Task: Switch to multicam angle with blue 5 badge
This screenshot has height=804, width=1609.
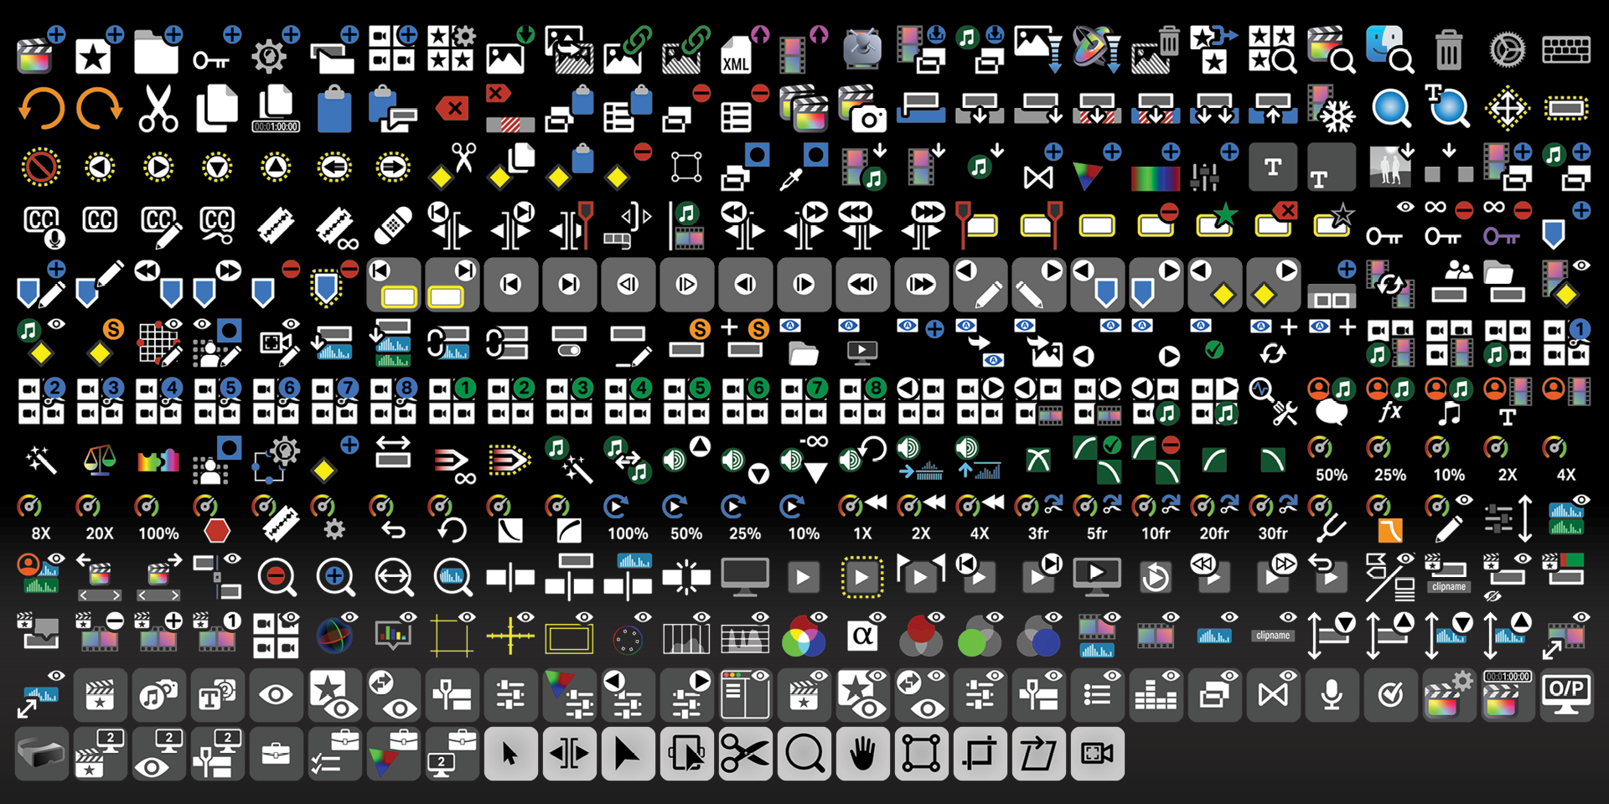Action: click(216, 400)
